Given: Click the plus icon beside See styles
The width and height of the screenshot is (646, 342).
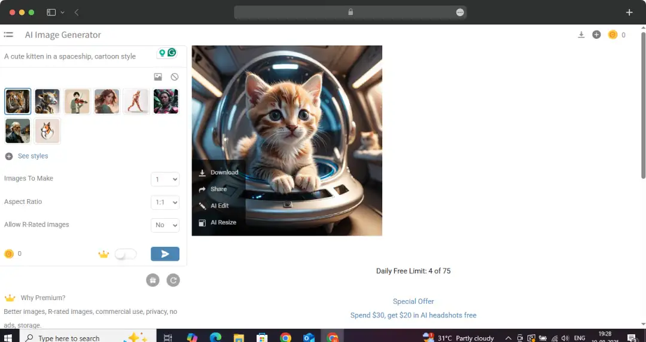Looking at the screenshot, I should tap(8, 156).
